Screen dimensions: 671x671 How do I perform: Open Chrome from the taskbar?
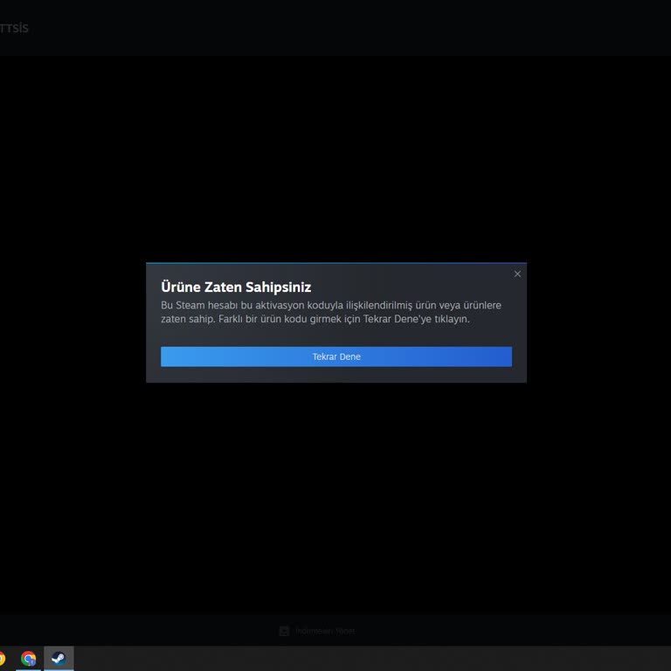point(29,658)
